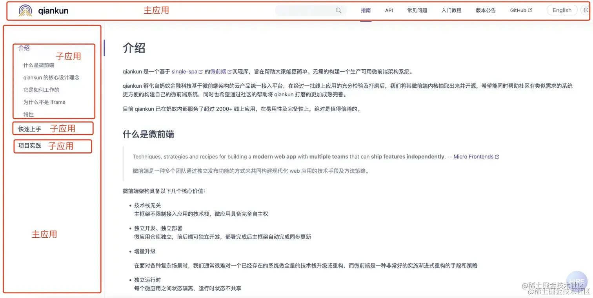Follow the 微前端 link in intro
This screenshot has height=298, width=593.
click(221, 72)
